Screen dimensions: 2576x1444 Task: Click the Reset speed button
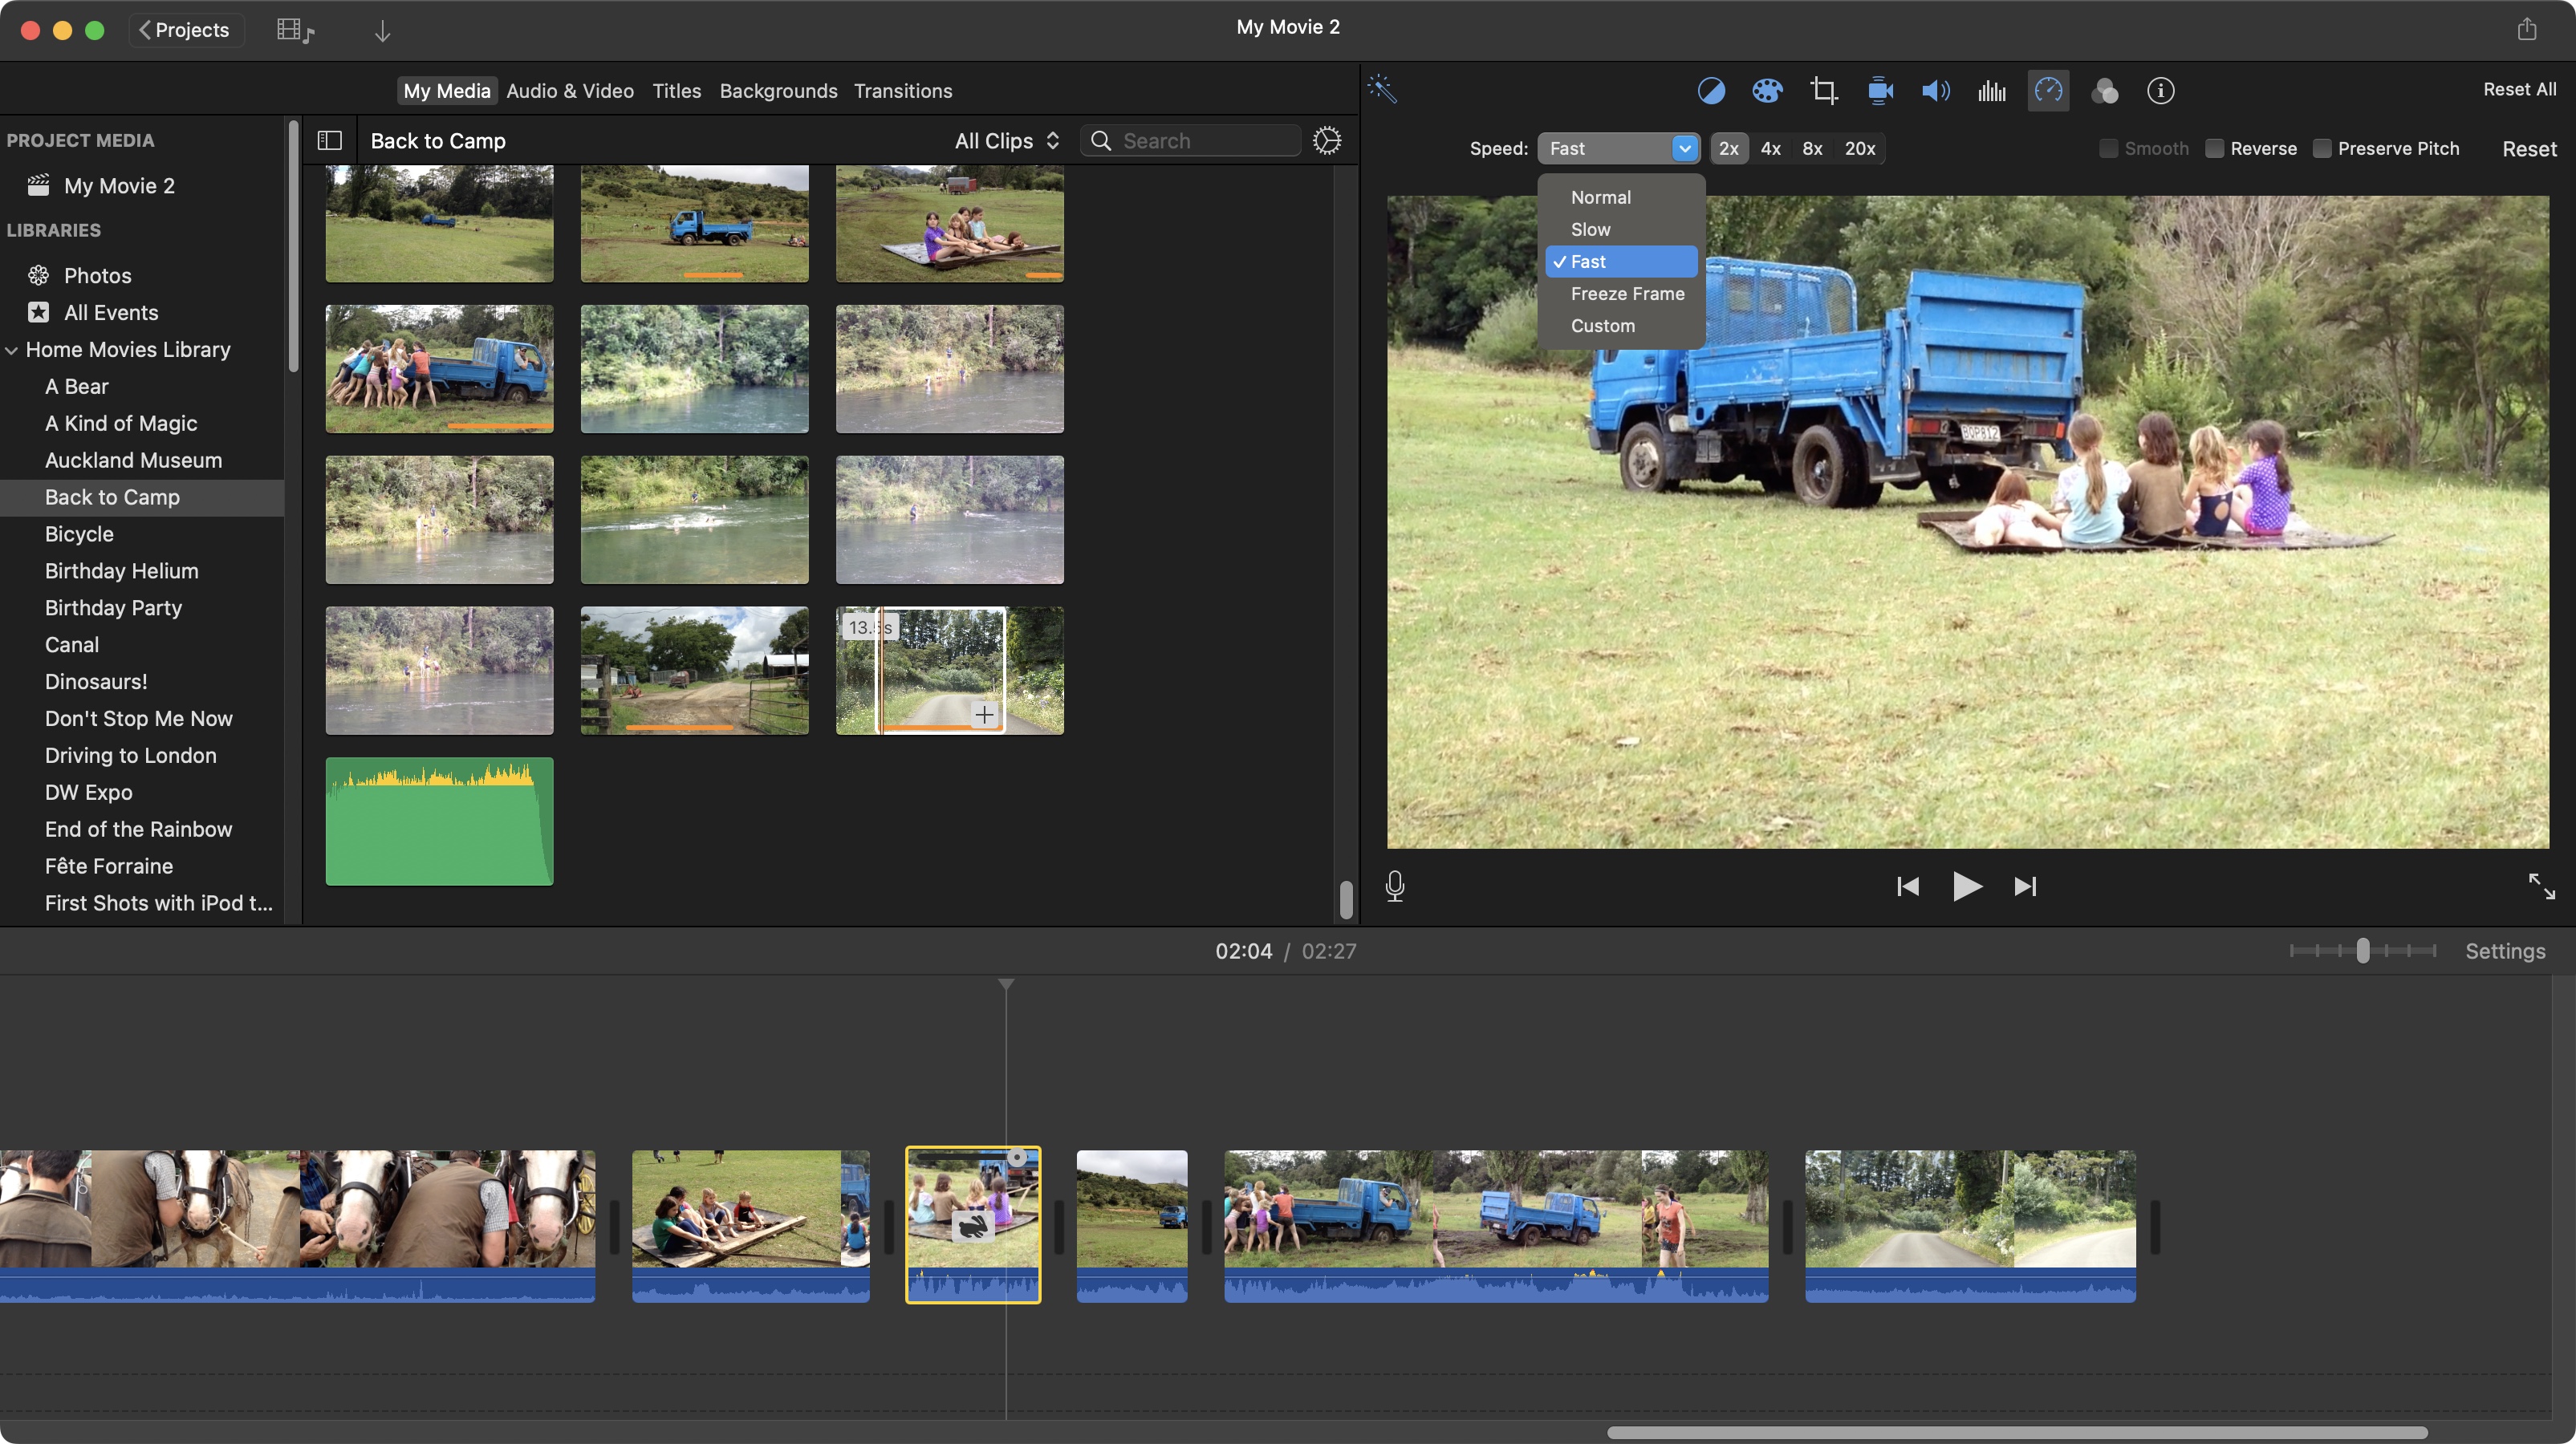click(x=2529, y=149)
